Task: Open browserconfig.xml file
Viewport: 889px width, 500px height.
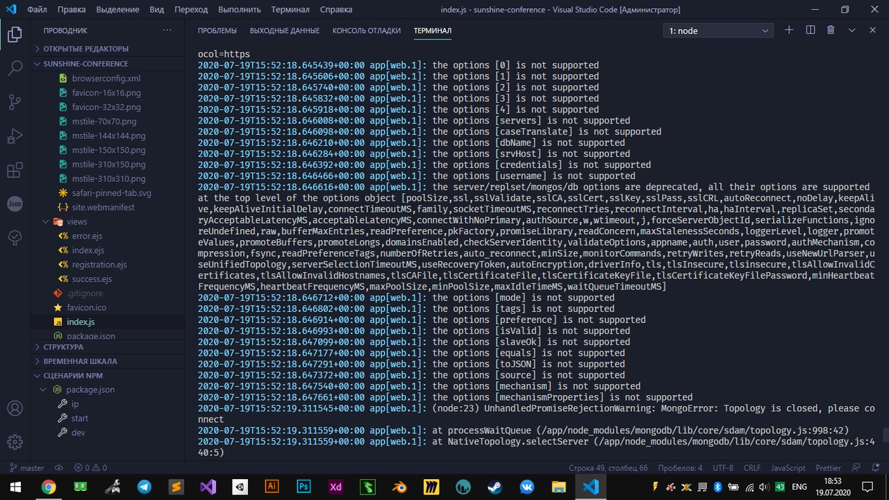Action: (x=106, y=78)
